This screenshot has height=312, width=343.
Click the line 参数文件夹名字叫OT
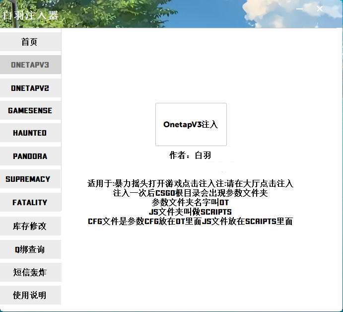190,203
